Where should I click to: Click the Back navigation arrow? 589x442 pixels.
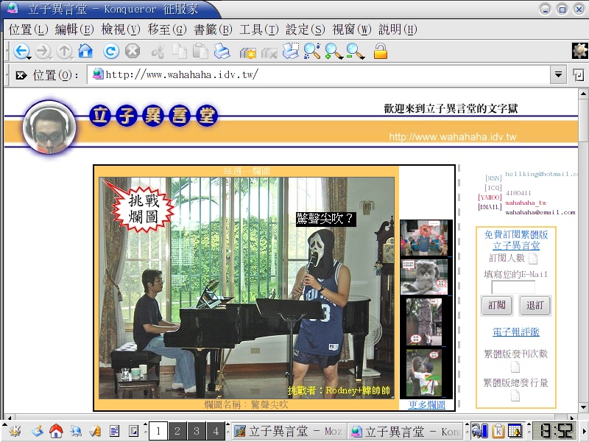click(x=20, y=52)
